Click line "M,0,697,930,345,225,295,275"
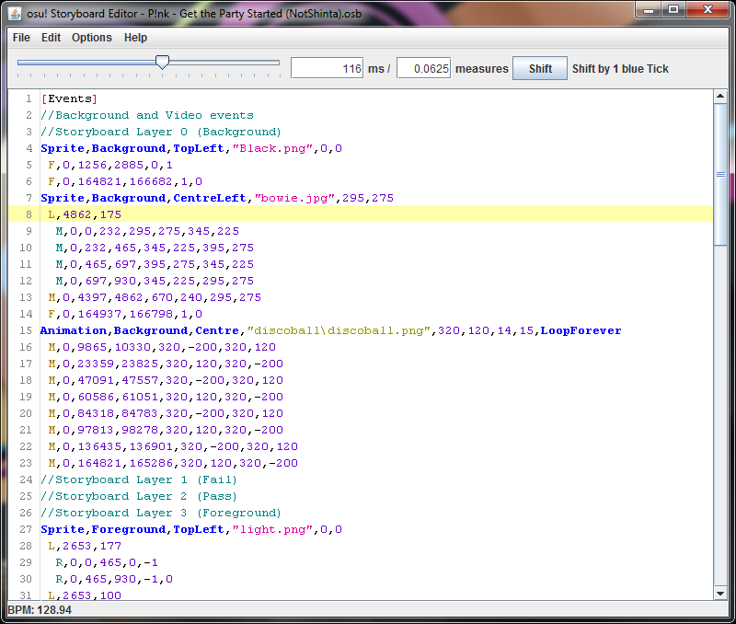This screenshot has width=736, height=624. click(155, 281)
